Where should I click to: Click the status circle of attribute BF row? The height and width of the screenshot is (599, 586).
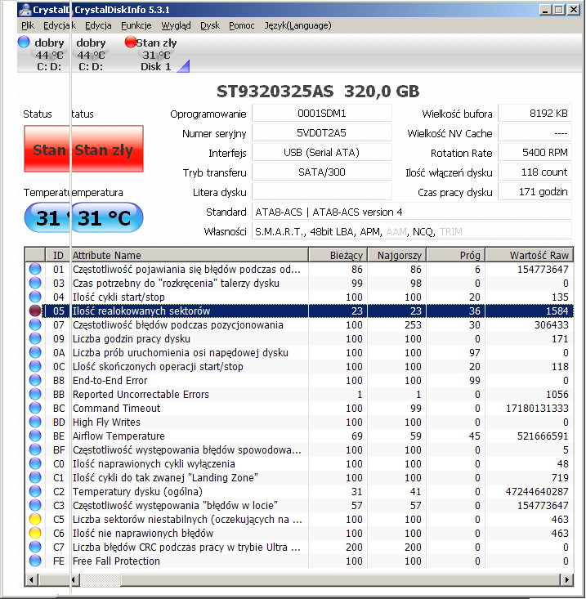click(35, 449)
